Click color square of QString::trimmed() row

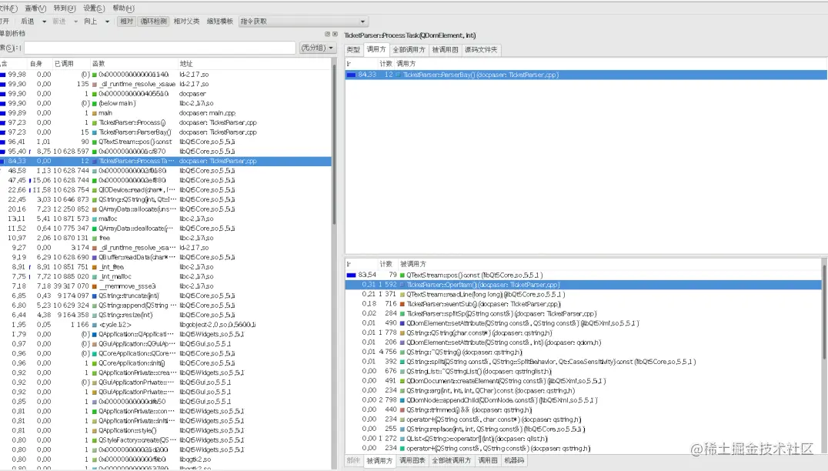(402, 409)
